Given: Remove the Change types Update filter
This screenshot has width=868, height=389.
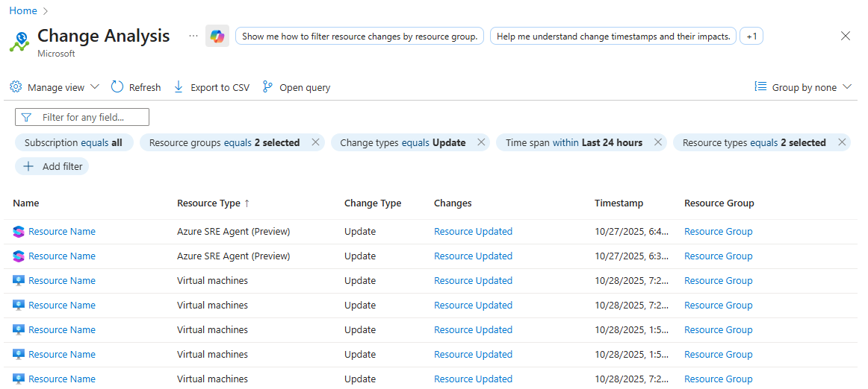Looking at the screenshot, I should tap(481, 142).
